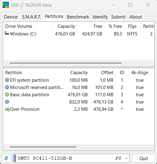This screenshot has height=164, width=157.
Task: Click the 4k-Align column header
Action: click(x=140, y=73)
